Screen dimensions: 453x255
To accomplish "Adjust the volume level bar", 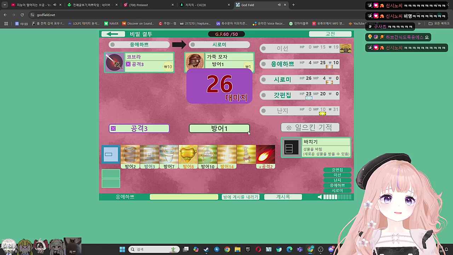I will [338, 197].
